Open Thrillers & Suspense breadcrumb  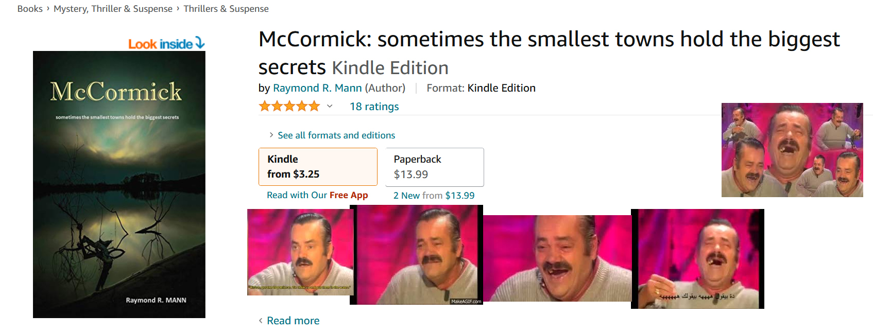pyautogui.click(x=226, y=9)
